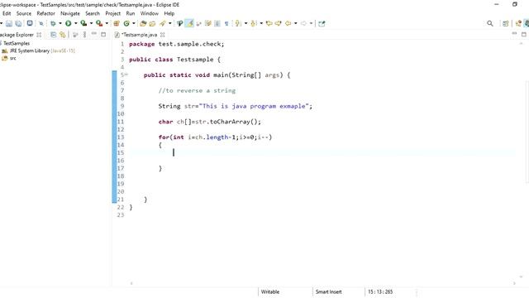Minimize the Package Explorer view
Screen dimensions: 529x298
[x=94, y=34]
